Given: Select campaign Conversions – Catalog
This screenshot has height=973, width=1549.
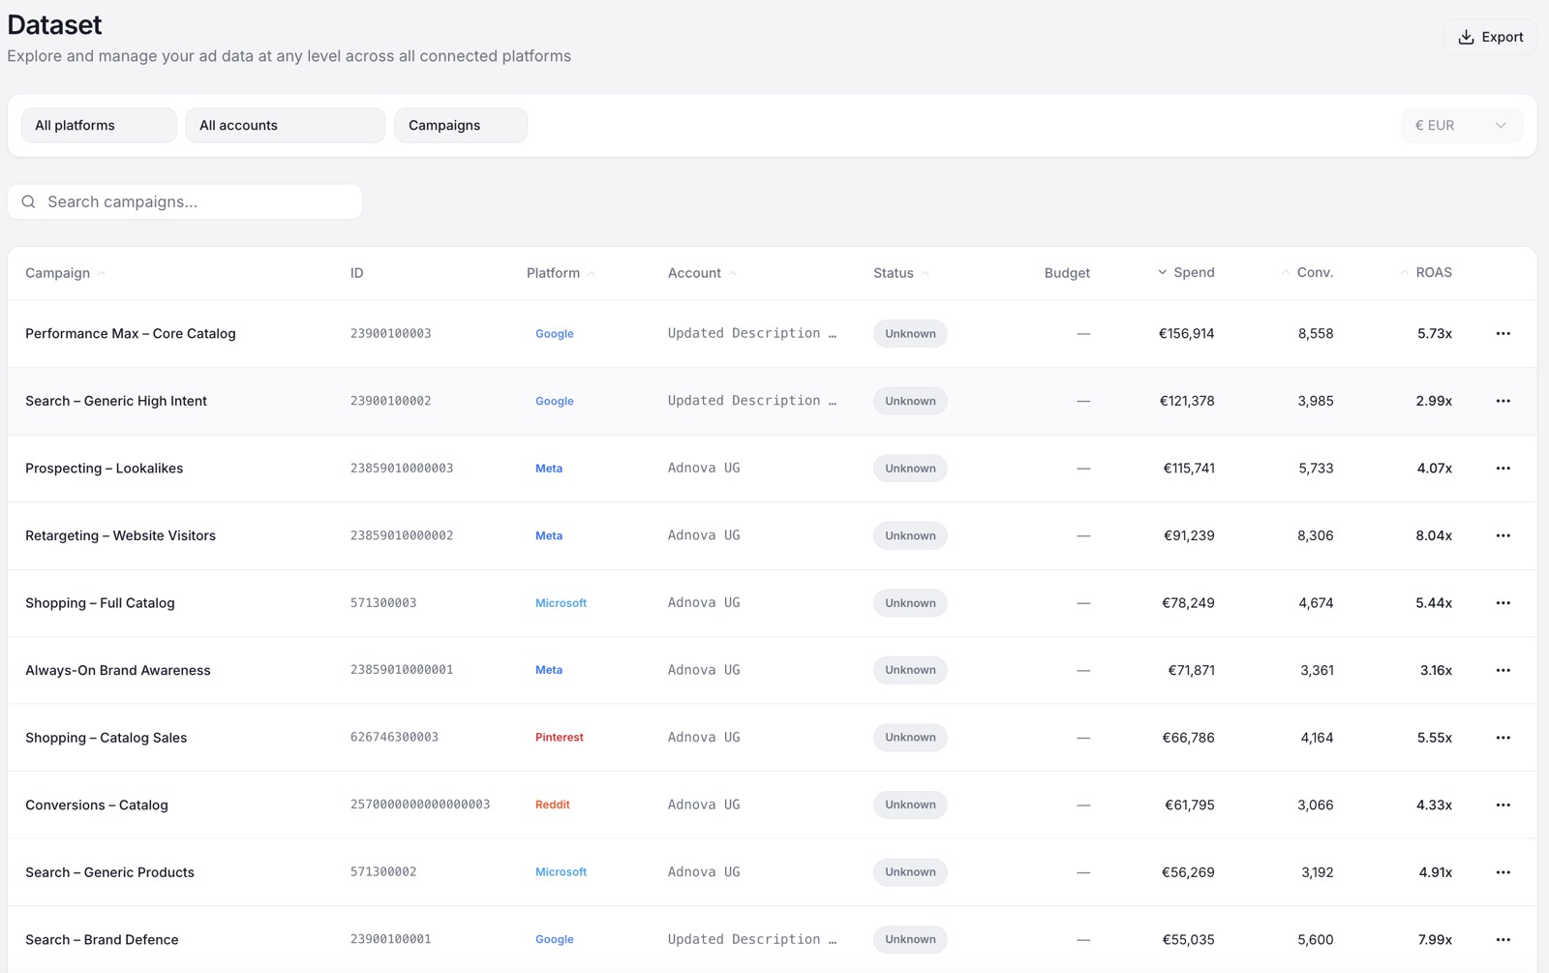Looking at the screenshot, I should coord(97,805).
